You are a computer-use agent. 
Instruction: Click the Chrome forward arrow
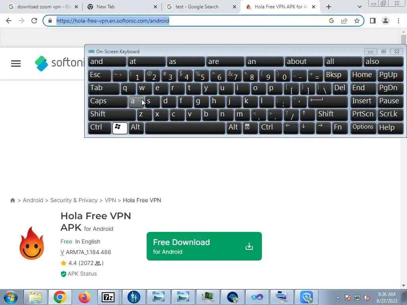point(21,21)
